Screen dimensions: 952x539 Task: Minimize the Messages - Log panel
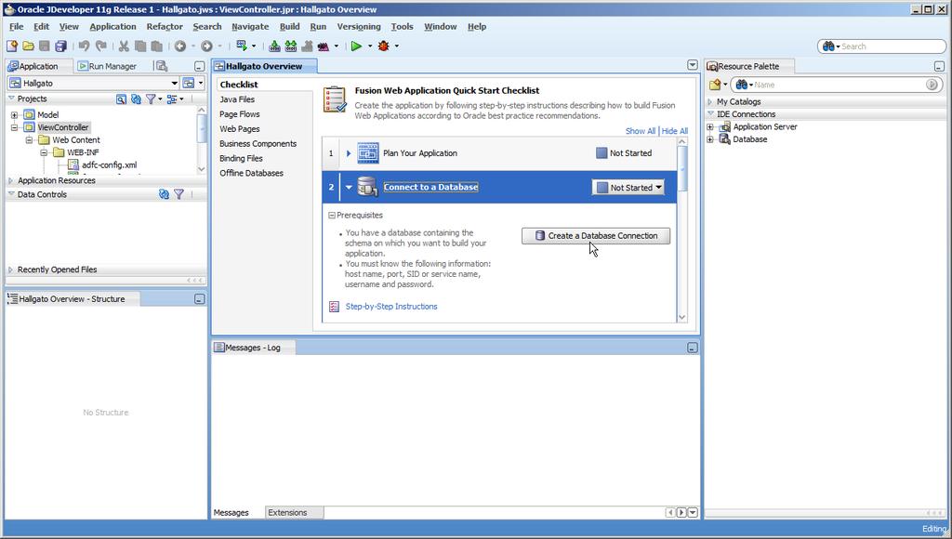pos(692,348)
